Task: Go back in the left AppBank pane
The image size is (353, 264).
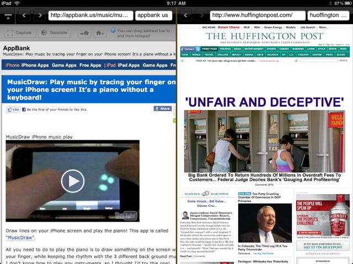Action: click(x=24, y=15)
